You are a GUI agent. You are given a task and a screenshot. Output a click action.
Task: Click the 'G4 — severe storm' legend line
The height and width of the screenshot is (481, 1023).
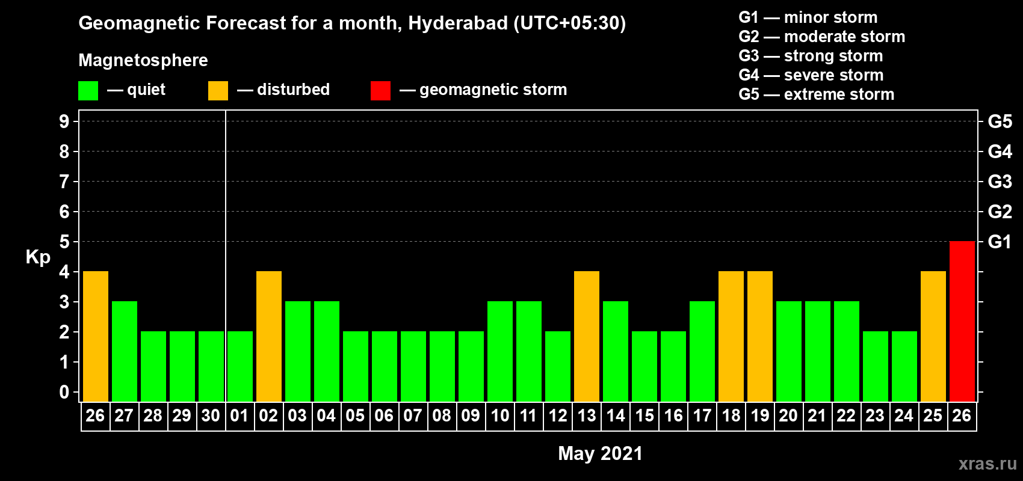[x=811, y=75]
